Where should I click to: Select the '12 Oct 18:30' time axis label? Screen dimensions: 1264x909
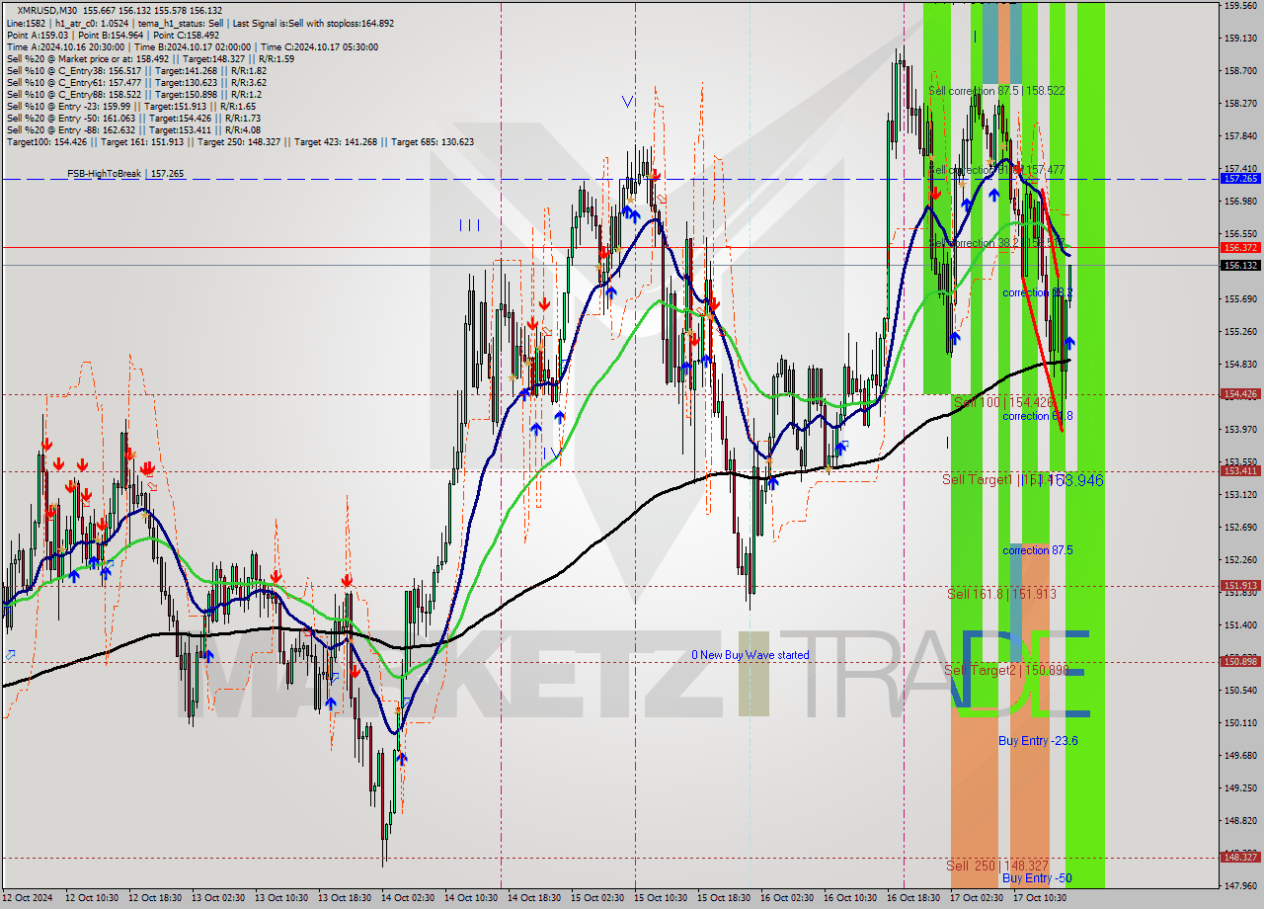pyautogui.click(x=155, y=898)
